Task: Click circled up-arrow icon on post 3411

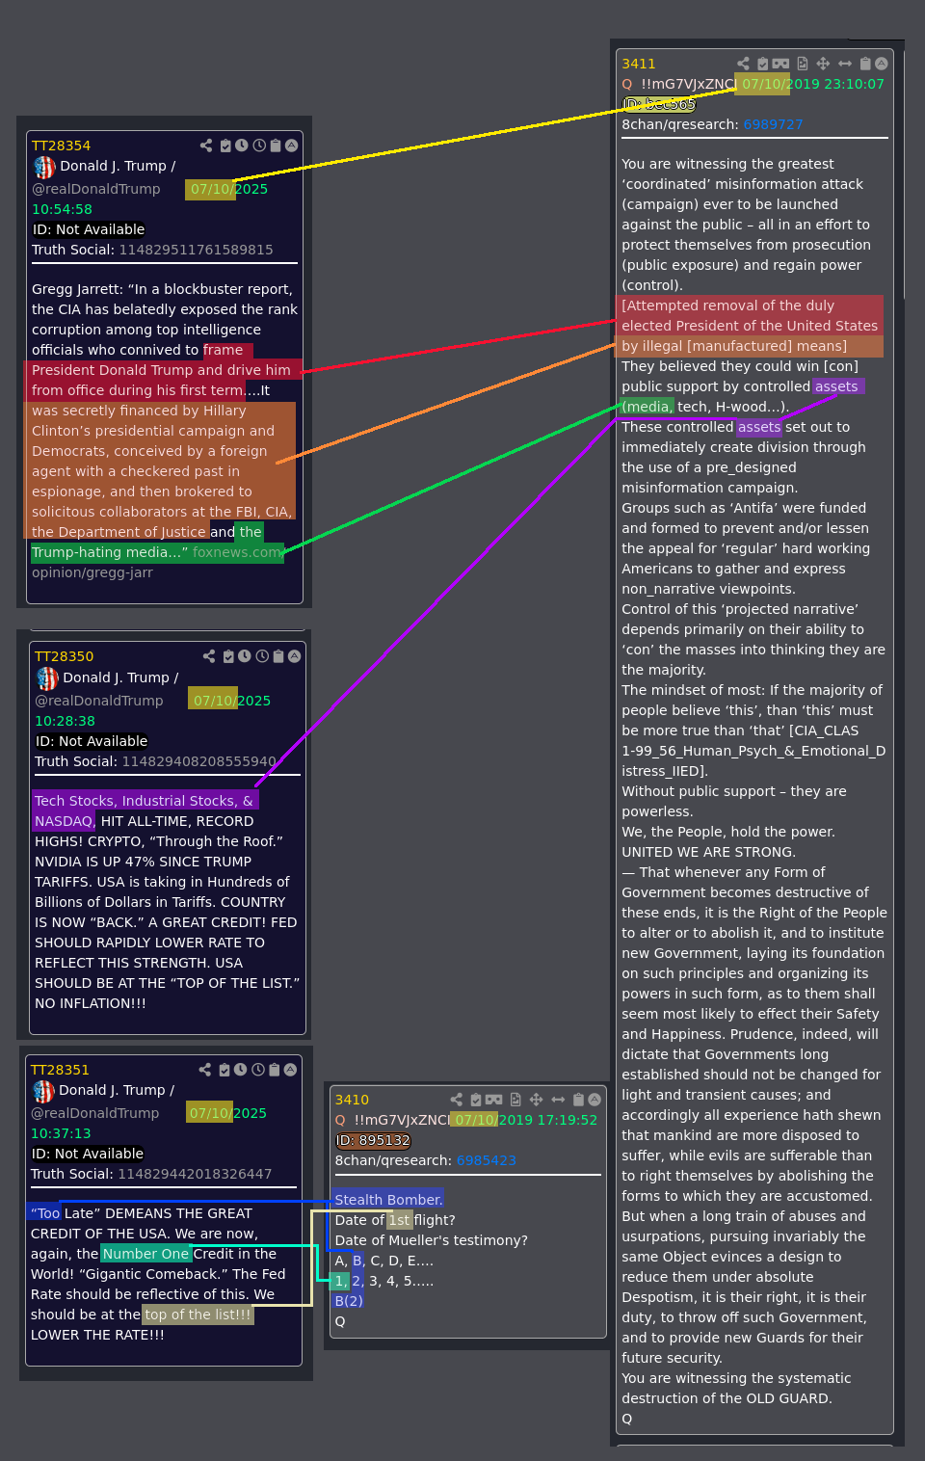Action: (x=881, y=64)
